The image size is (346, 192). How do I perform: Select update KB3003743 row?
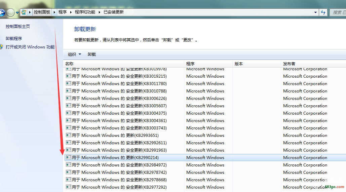[x=205, y=128]
